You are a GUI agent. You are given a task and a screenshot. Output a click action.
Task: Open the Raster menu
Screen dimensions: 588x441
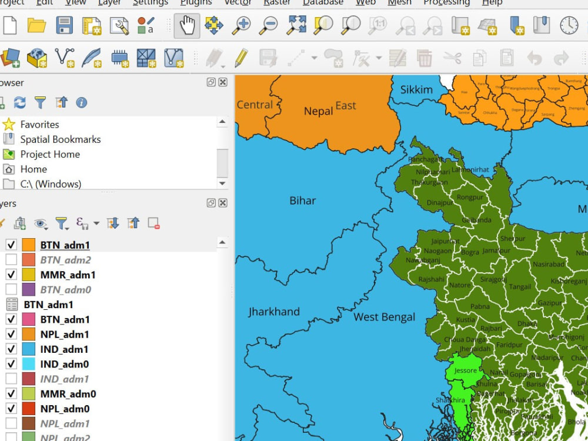coord(277,2)
